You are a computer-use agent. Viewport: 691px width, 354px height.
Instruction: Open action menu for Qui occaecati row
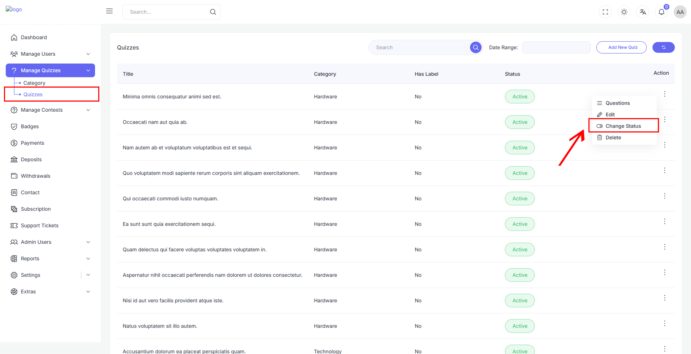point(665,196)
